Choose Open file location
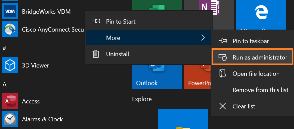The height and width of the screenshot is (129, 294). (252, 73)
